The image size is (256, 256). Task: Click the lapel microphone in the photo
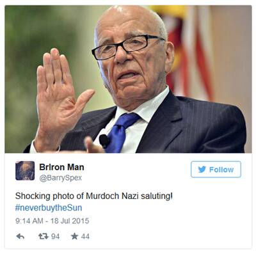tap(104, 141)
